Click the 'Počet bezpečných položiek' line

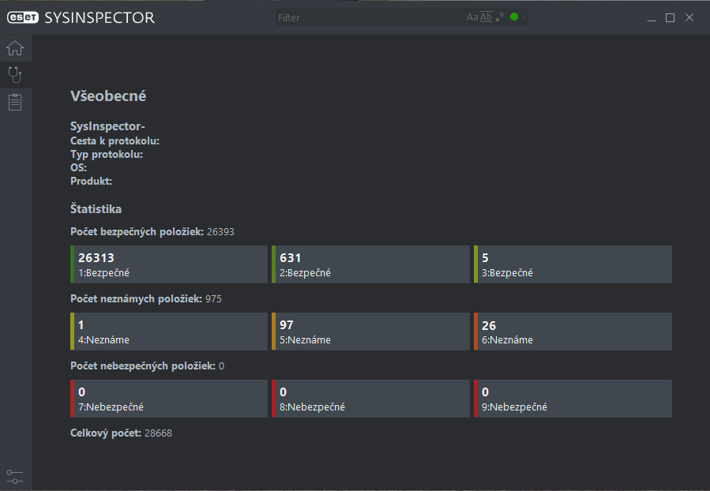pos(152,232)
